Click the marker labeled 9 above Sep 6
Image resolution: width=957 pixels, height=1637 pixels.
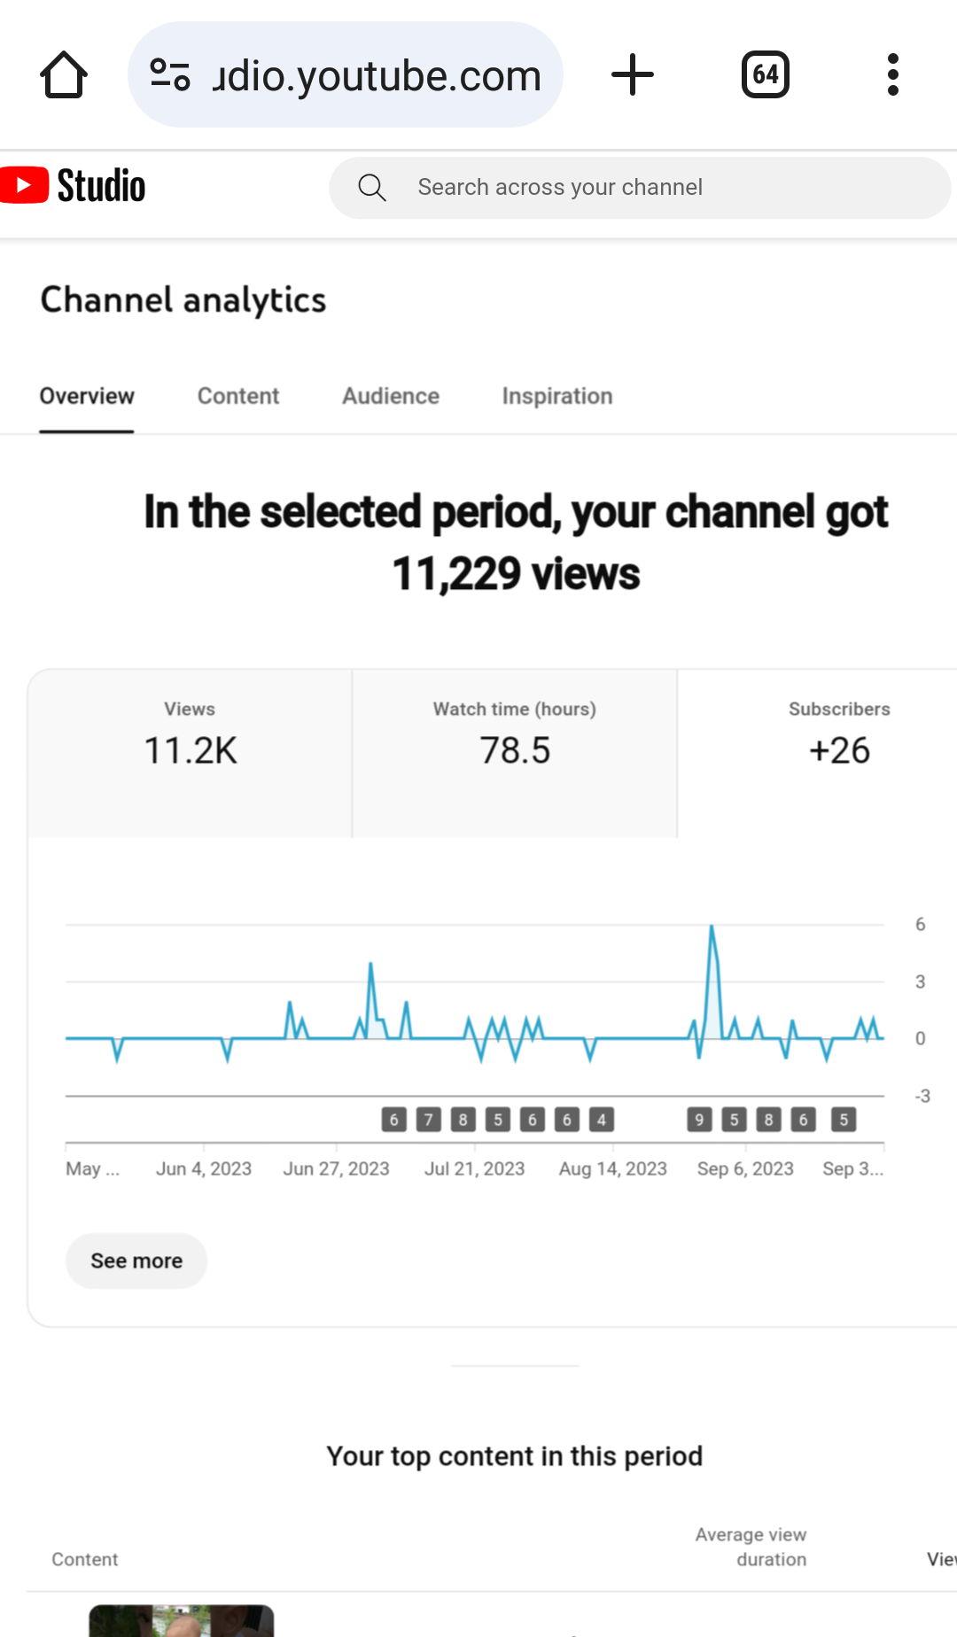[x=699, y=1120]
